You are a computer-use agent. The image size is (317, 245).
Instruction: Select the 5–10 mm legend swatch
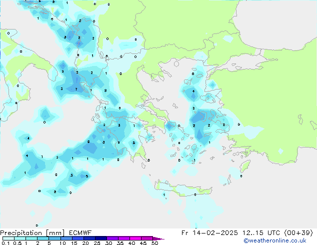click(55, 238)
